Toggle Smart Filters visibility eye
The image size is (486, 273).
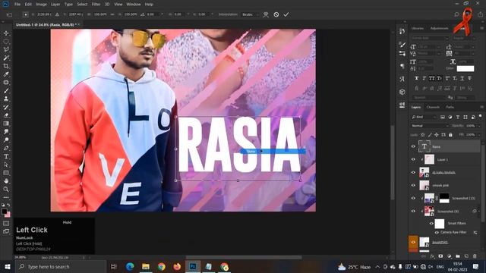click(431, 223)
